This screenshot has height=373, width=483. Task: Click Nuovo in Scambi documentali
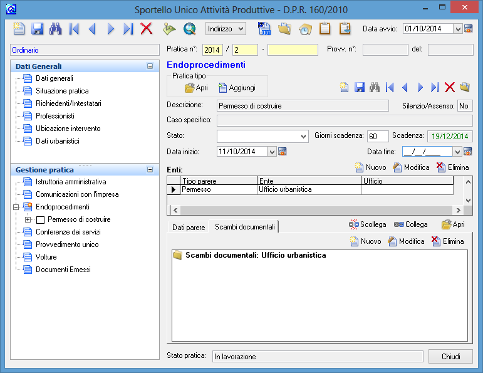click(x=366, y=241)
